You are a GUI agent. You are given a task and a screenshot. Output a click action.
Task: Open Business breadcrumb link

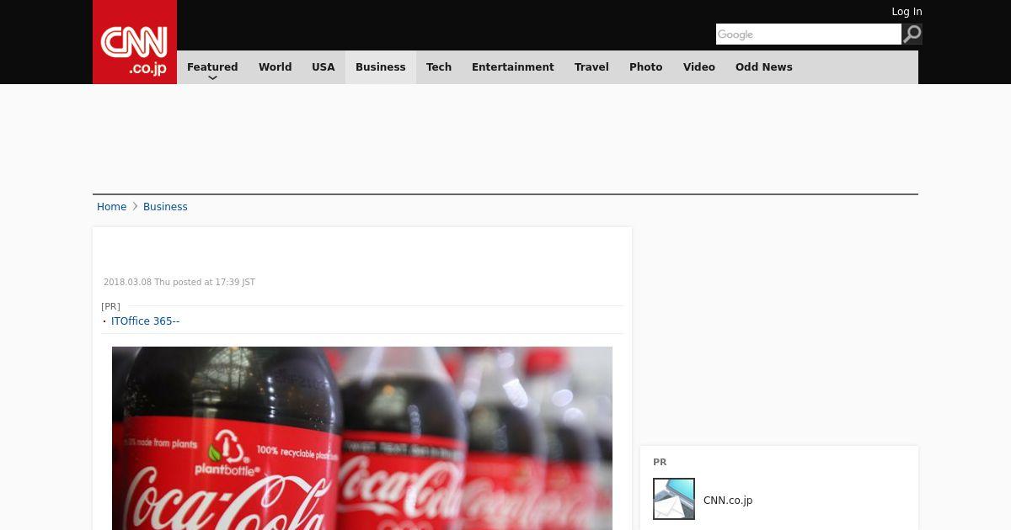click(x=165, y=207)
